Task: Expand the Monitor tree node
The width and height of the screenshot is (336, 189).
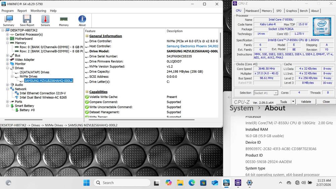Action: [x=7, y=64]
